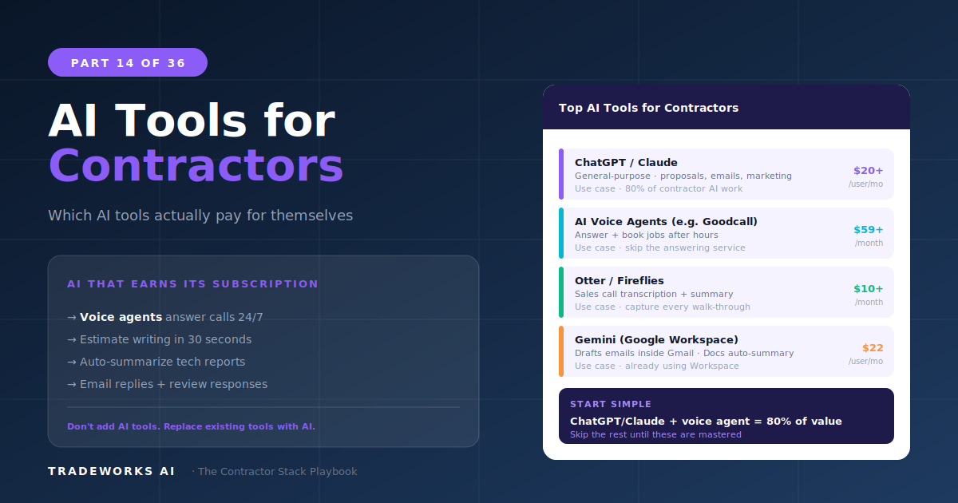
Task: Click subtitle "Which AI tools actually pay for themselves"
Action: point(200,216)
